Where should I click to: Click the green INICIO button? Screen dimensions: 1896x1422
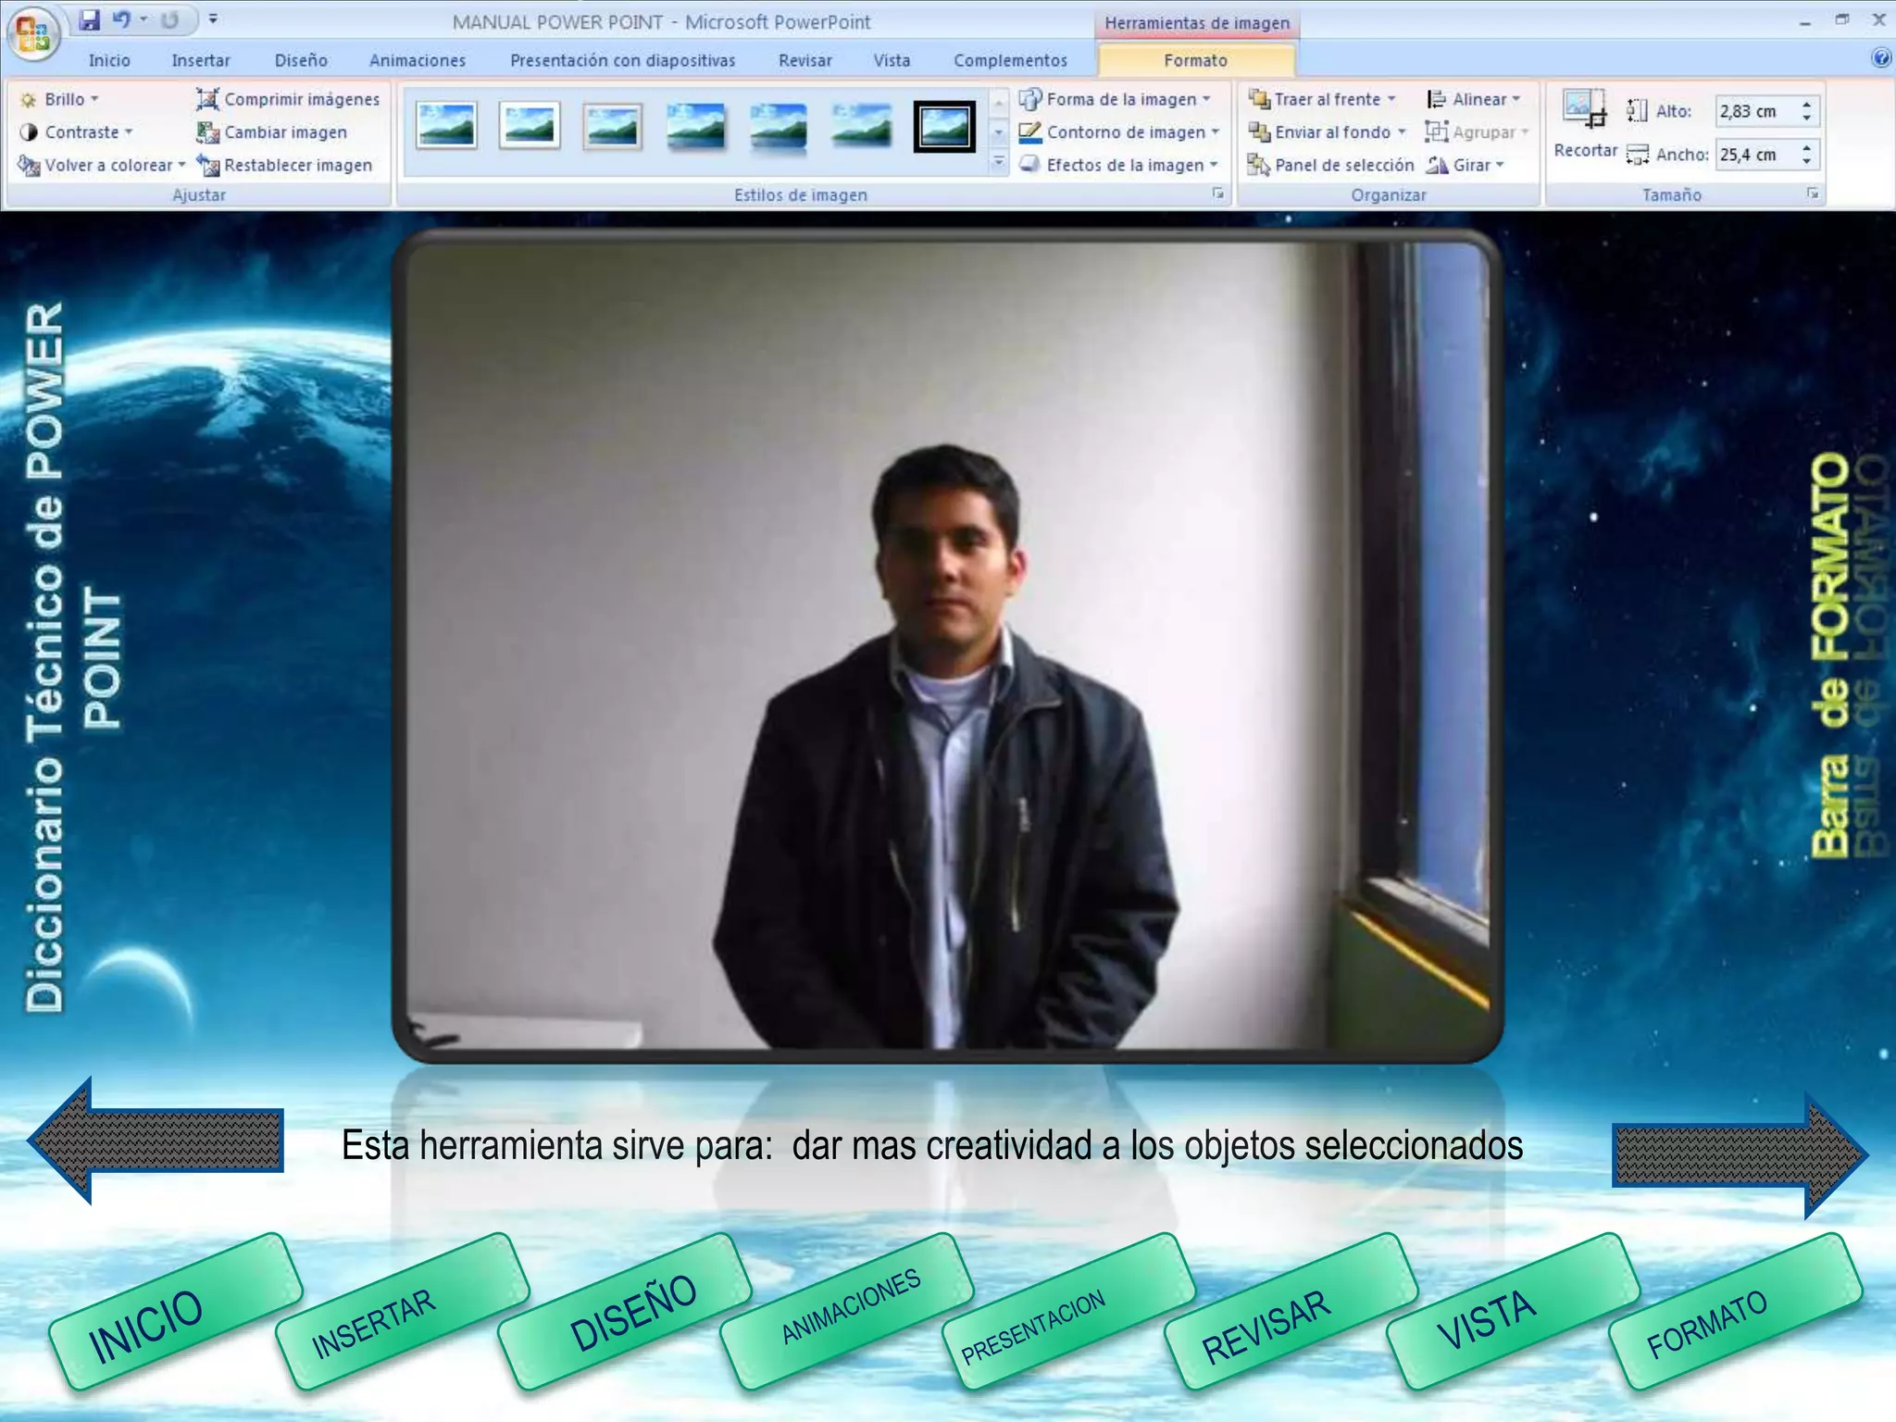tap(176, 1311)
